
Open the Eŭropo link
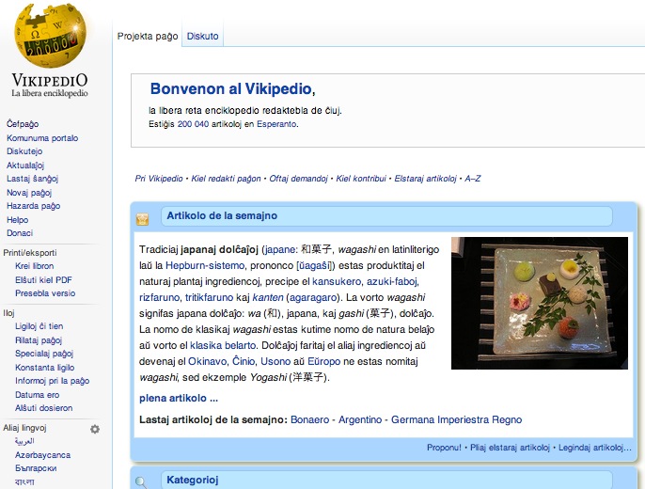click(323, 361)
